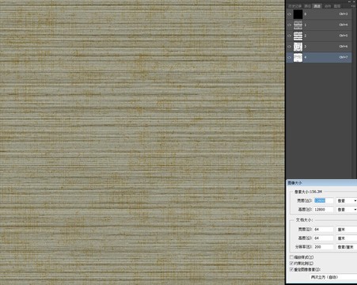This screenshot has height=285, width=357.
Task: Select the black channel 0 thumbnail
Action: point(298,14)
